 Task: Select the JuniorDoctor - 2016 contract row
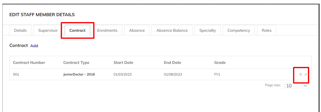[x=160, y=74]
